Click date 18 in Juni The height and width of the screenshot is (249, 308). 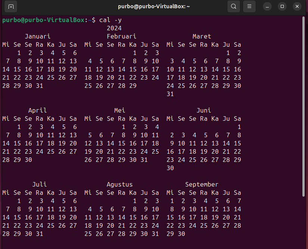[x=193, y=151]
